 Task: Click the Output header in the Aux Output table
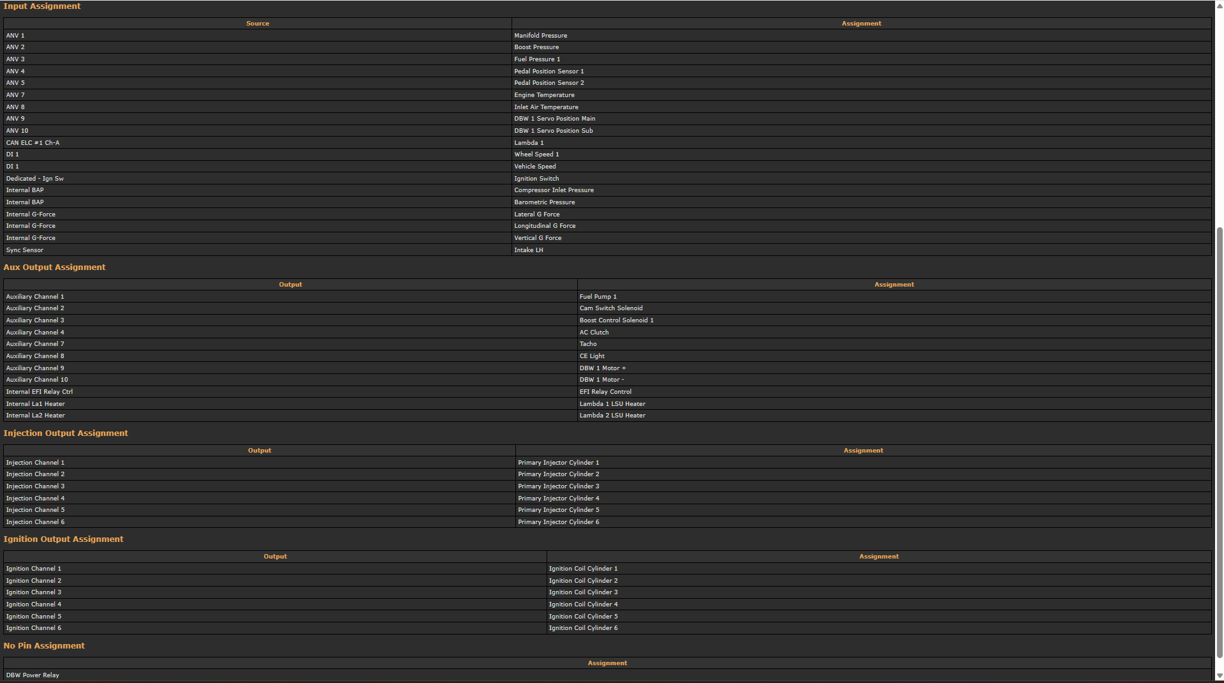pos(290,285)
